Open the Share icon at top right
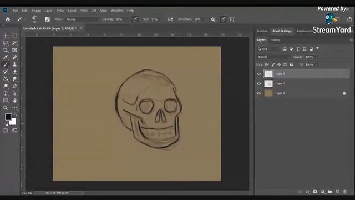The image size is (355, 200). pos(349,19)
